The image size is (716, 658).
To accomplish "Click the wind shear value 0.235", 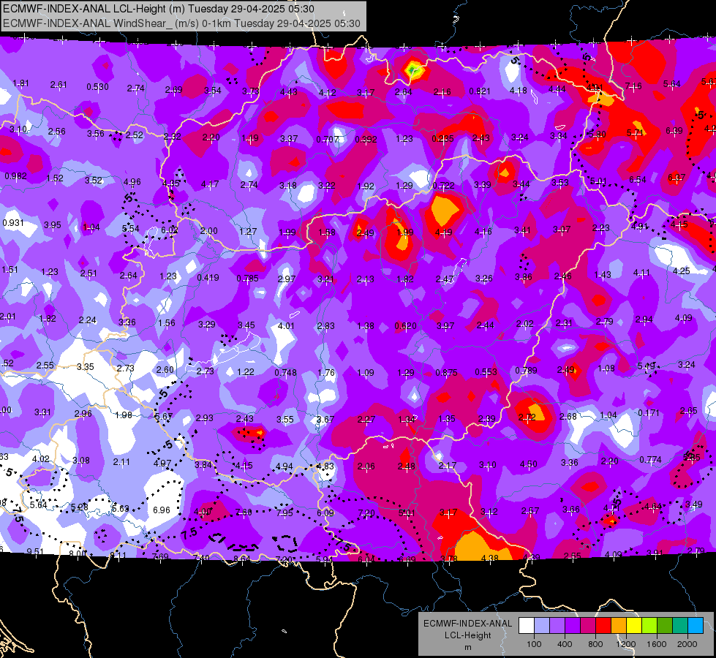I will tap(442, 138).
